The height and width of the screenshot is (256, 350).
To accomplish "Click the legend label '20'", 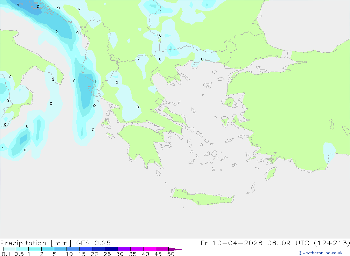I will tap(94, 254).
